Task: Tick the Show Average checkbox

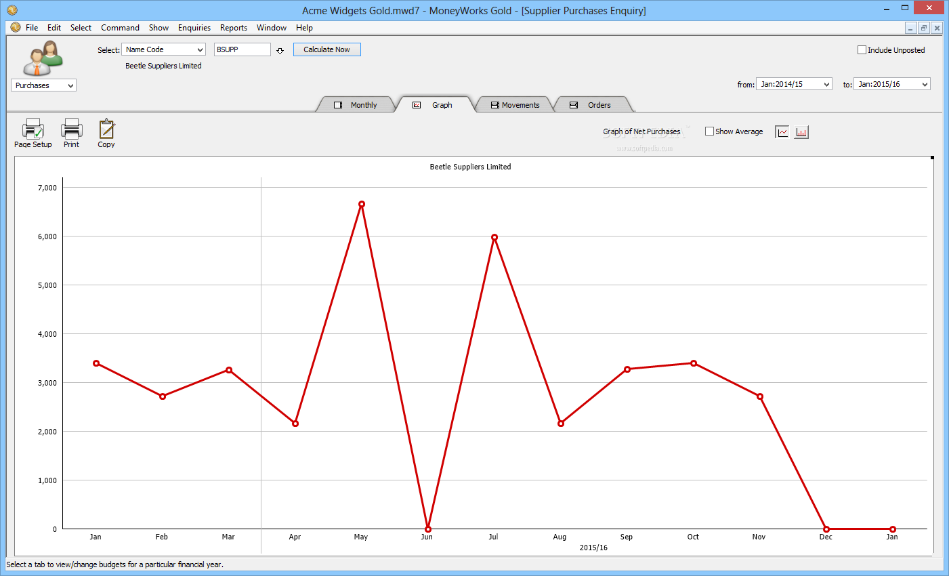Action: pos(709,131)
